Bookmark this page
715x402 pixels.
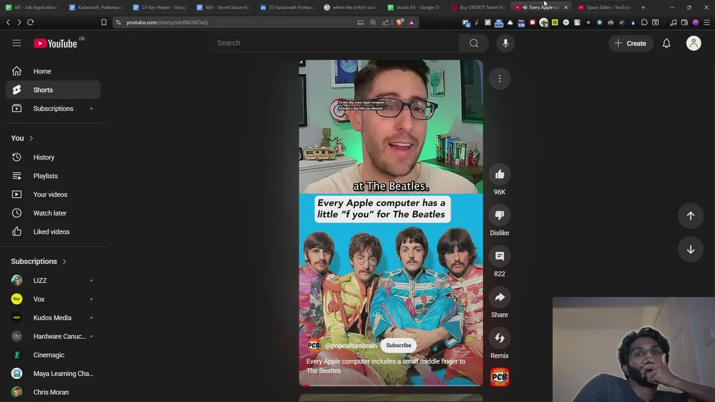pyautogui.click(x=104, y=22)
